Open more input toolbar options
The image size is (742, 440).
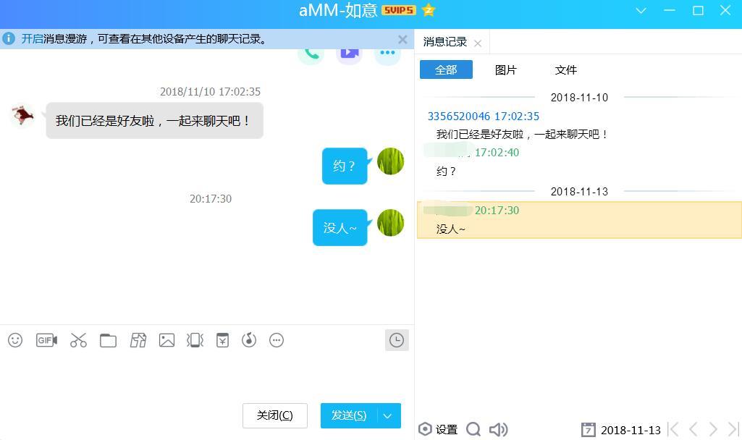277,340
